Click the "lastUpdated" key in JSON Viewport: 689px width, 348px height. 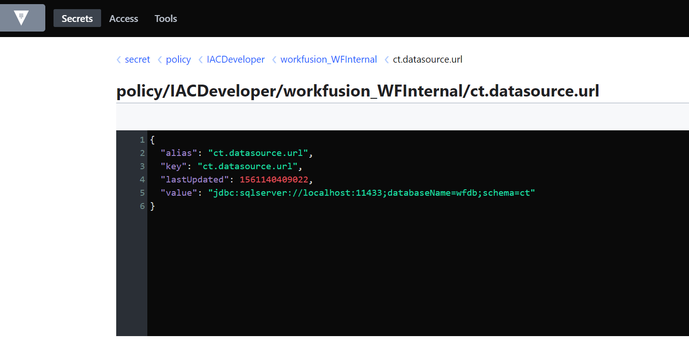coord(195,179)
